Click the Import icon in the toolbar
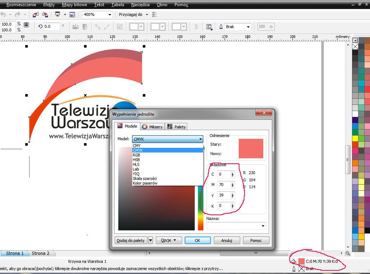 (x=36, y=15)
